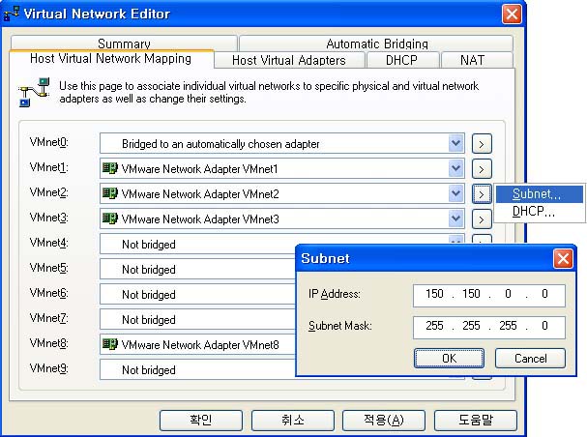Click the 취소 button
Image resolution: width=587 pixels, height=437 pixels.
[292, 421]
